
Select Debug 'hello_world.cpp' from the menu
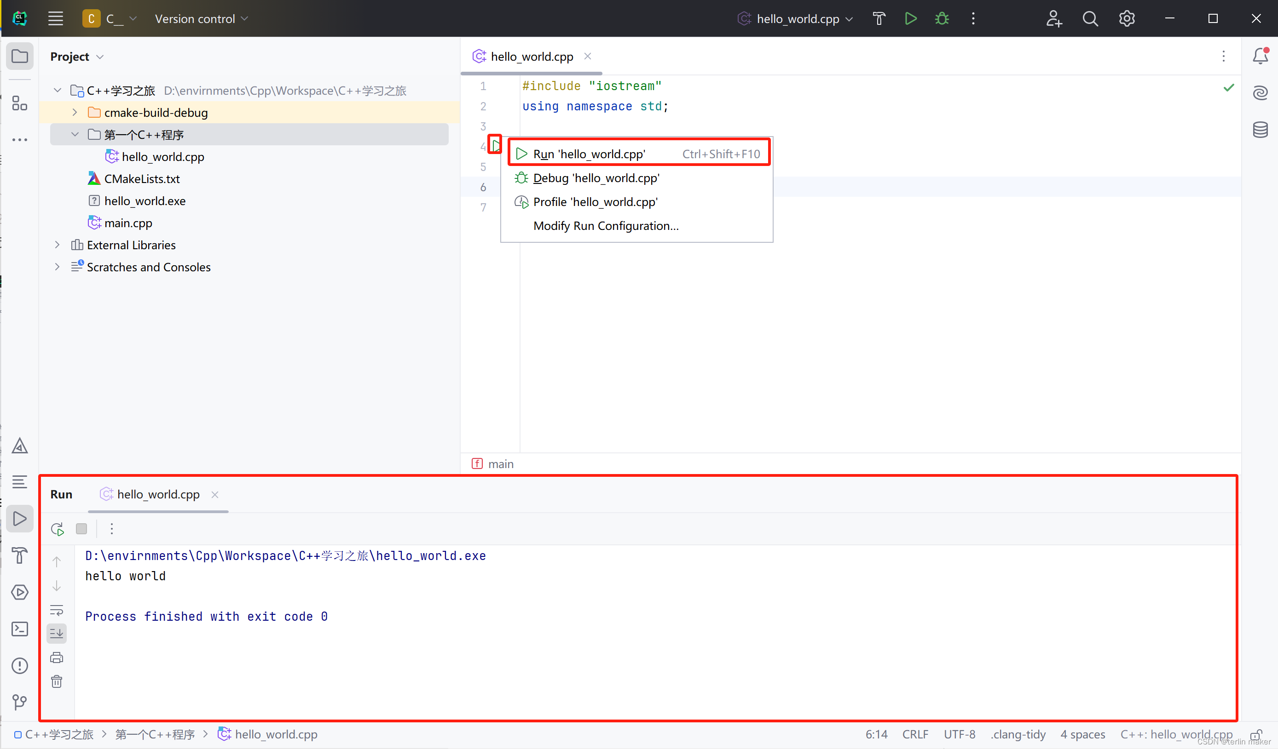[596, 178]
